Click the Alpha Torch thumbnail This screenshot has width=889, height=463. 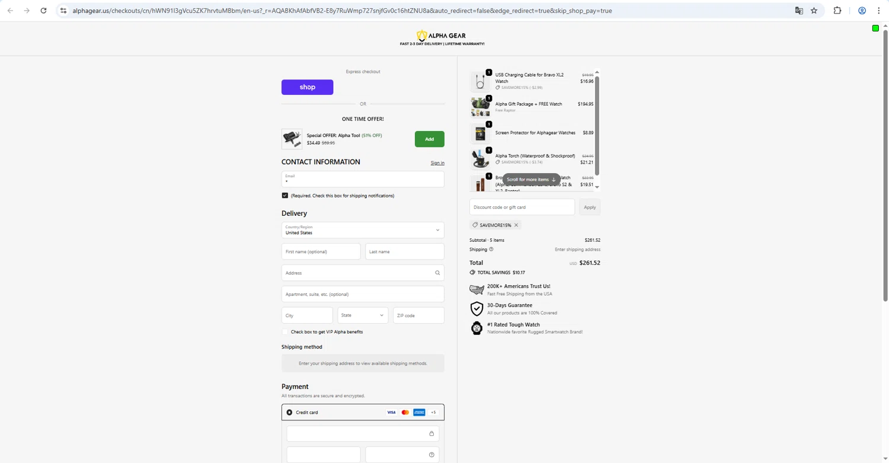480,159
